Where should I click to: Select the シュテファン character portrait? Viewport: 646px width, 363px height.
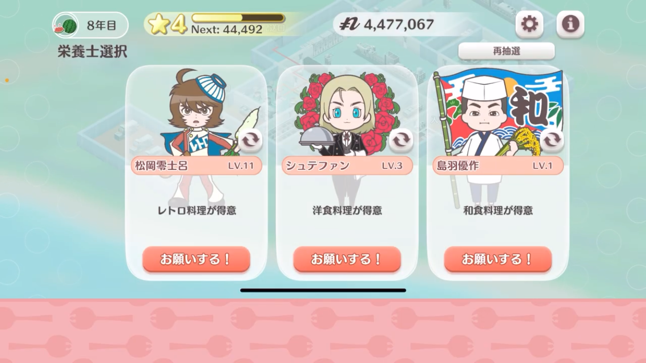(x=347, y=112)
